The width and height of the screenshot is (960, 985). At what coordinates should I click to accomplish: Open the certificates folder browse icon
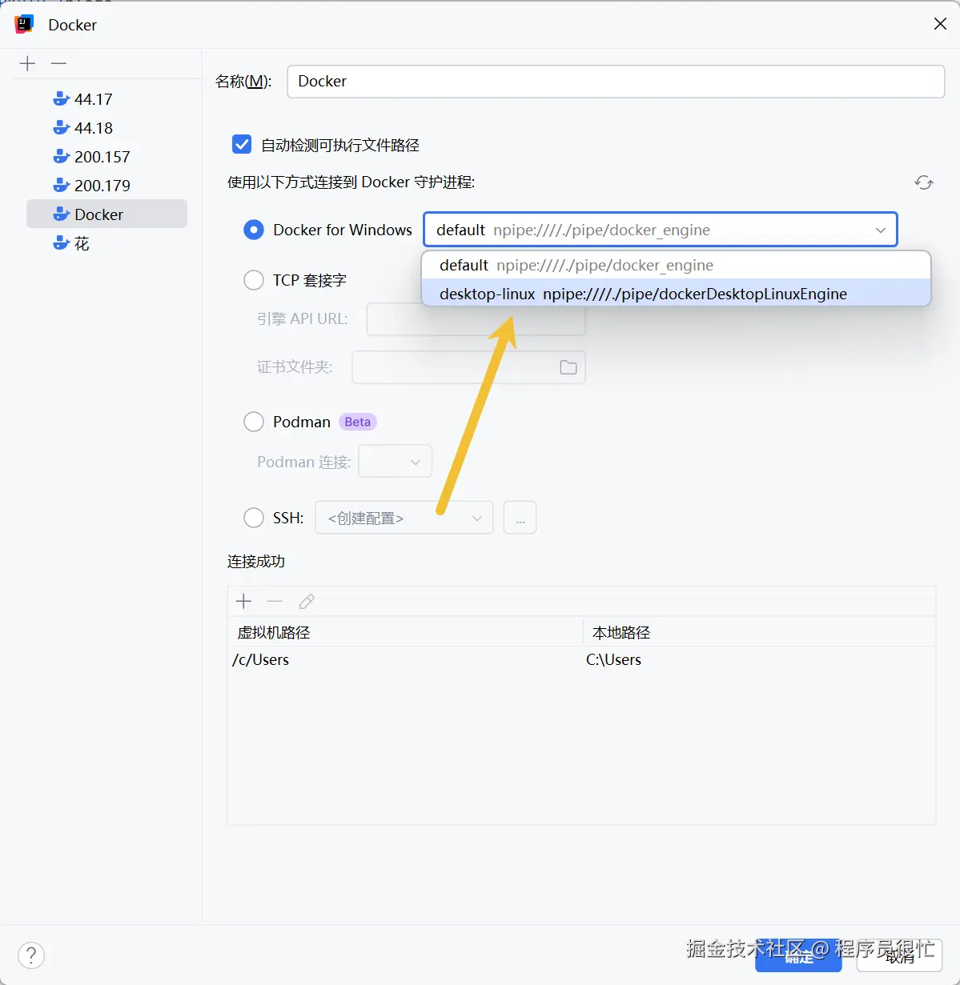[x=568, y=367]
